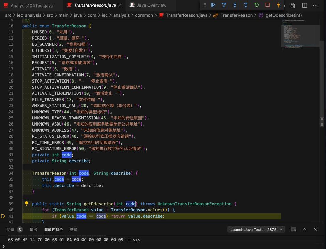326x249 pixels.
Task: Split the editor to the right
Action: [x=305, y=5]
